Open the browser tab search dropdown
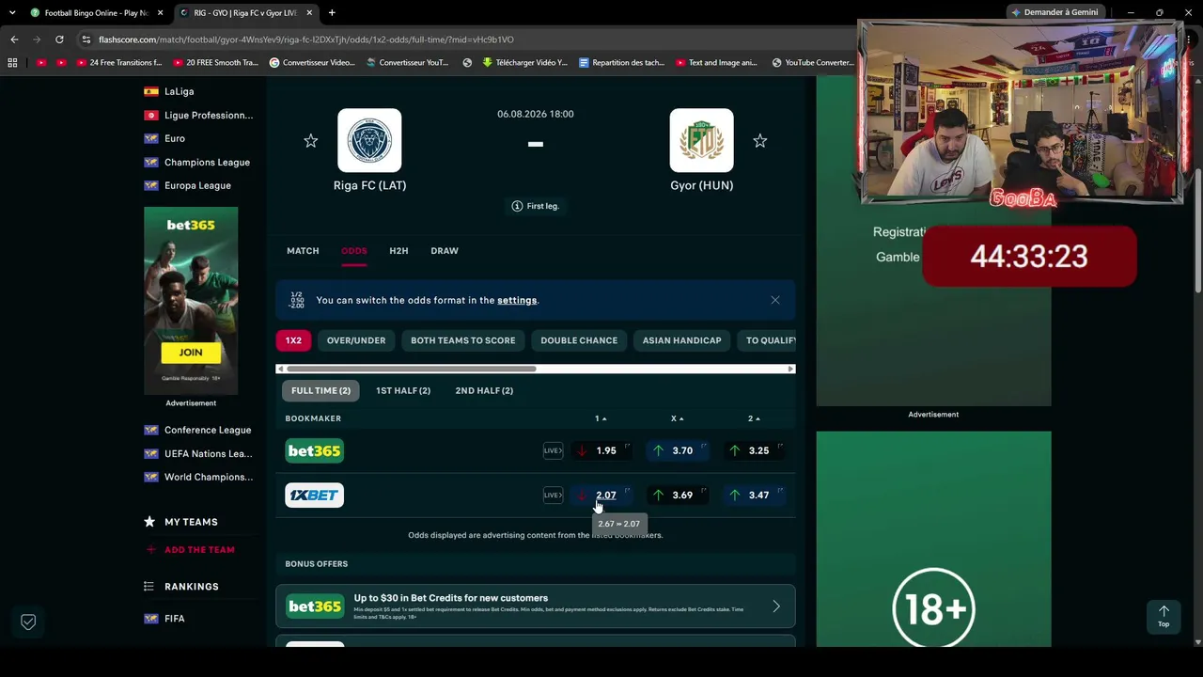 point(12,12)
